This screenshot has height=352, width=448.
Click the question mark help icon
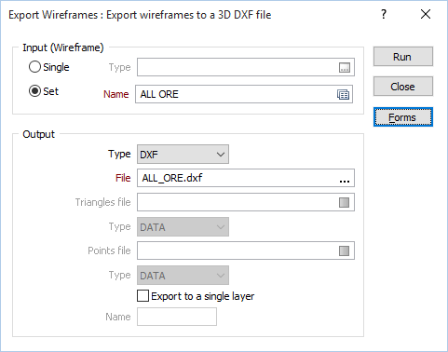click(x=384, y=14)
